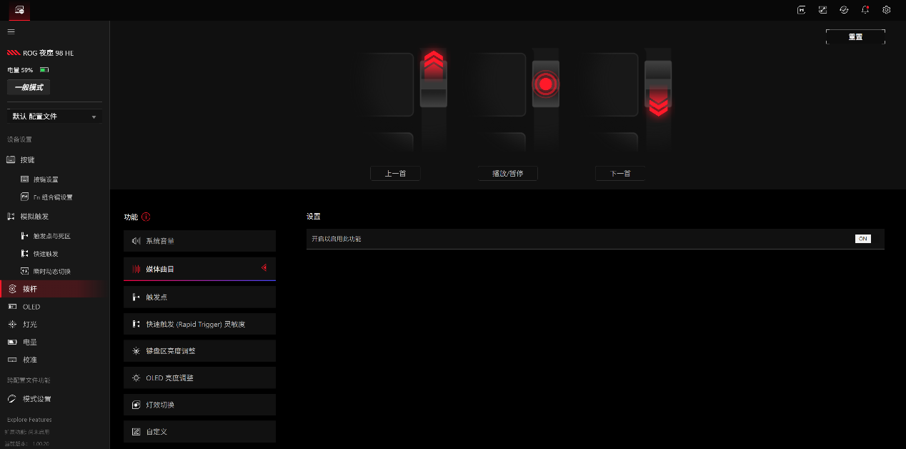Select 快速触发 (Rapid Trigger) 灵敏度 function

[199, 324]
